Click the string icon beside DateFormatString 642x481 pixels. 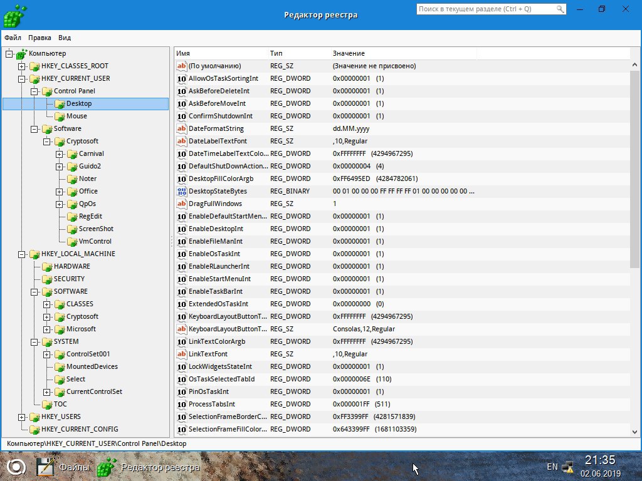(181, 128)
